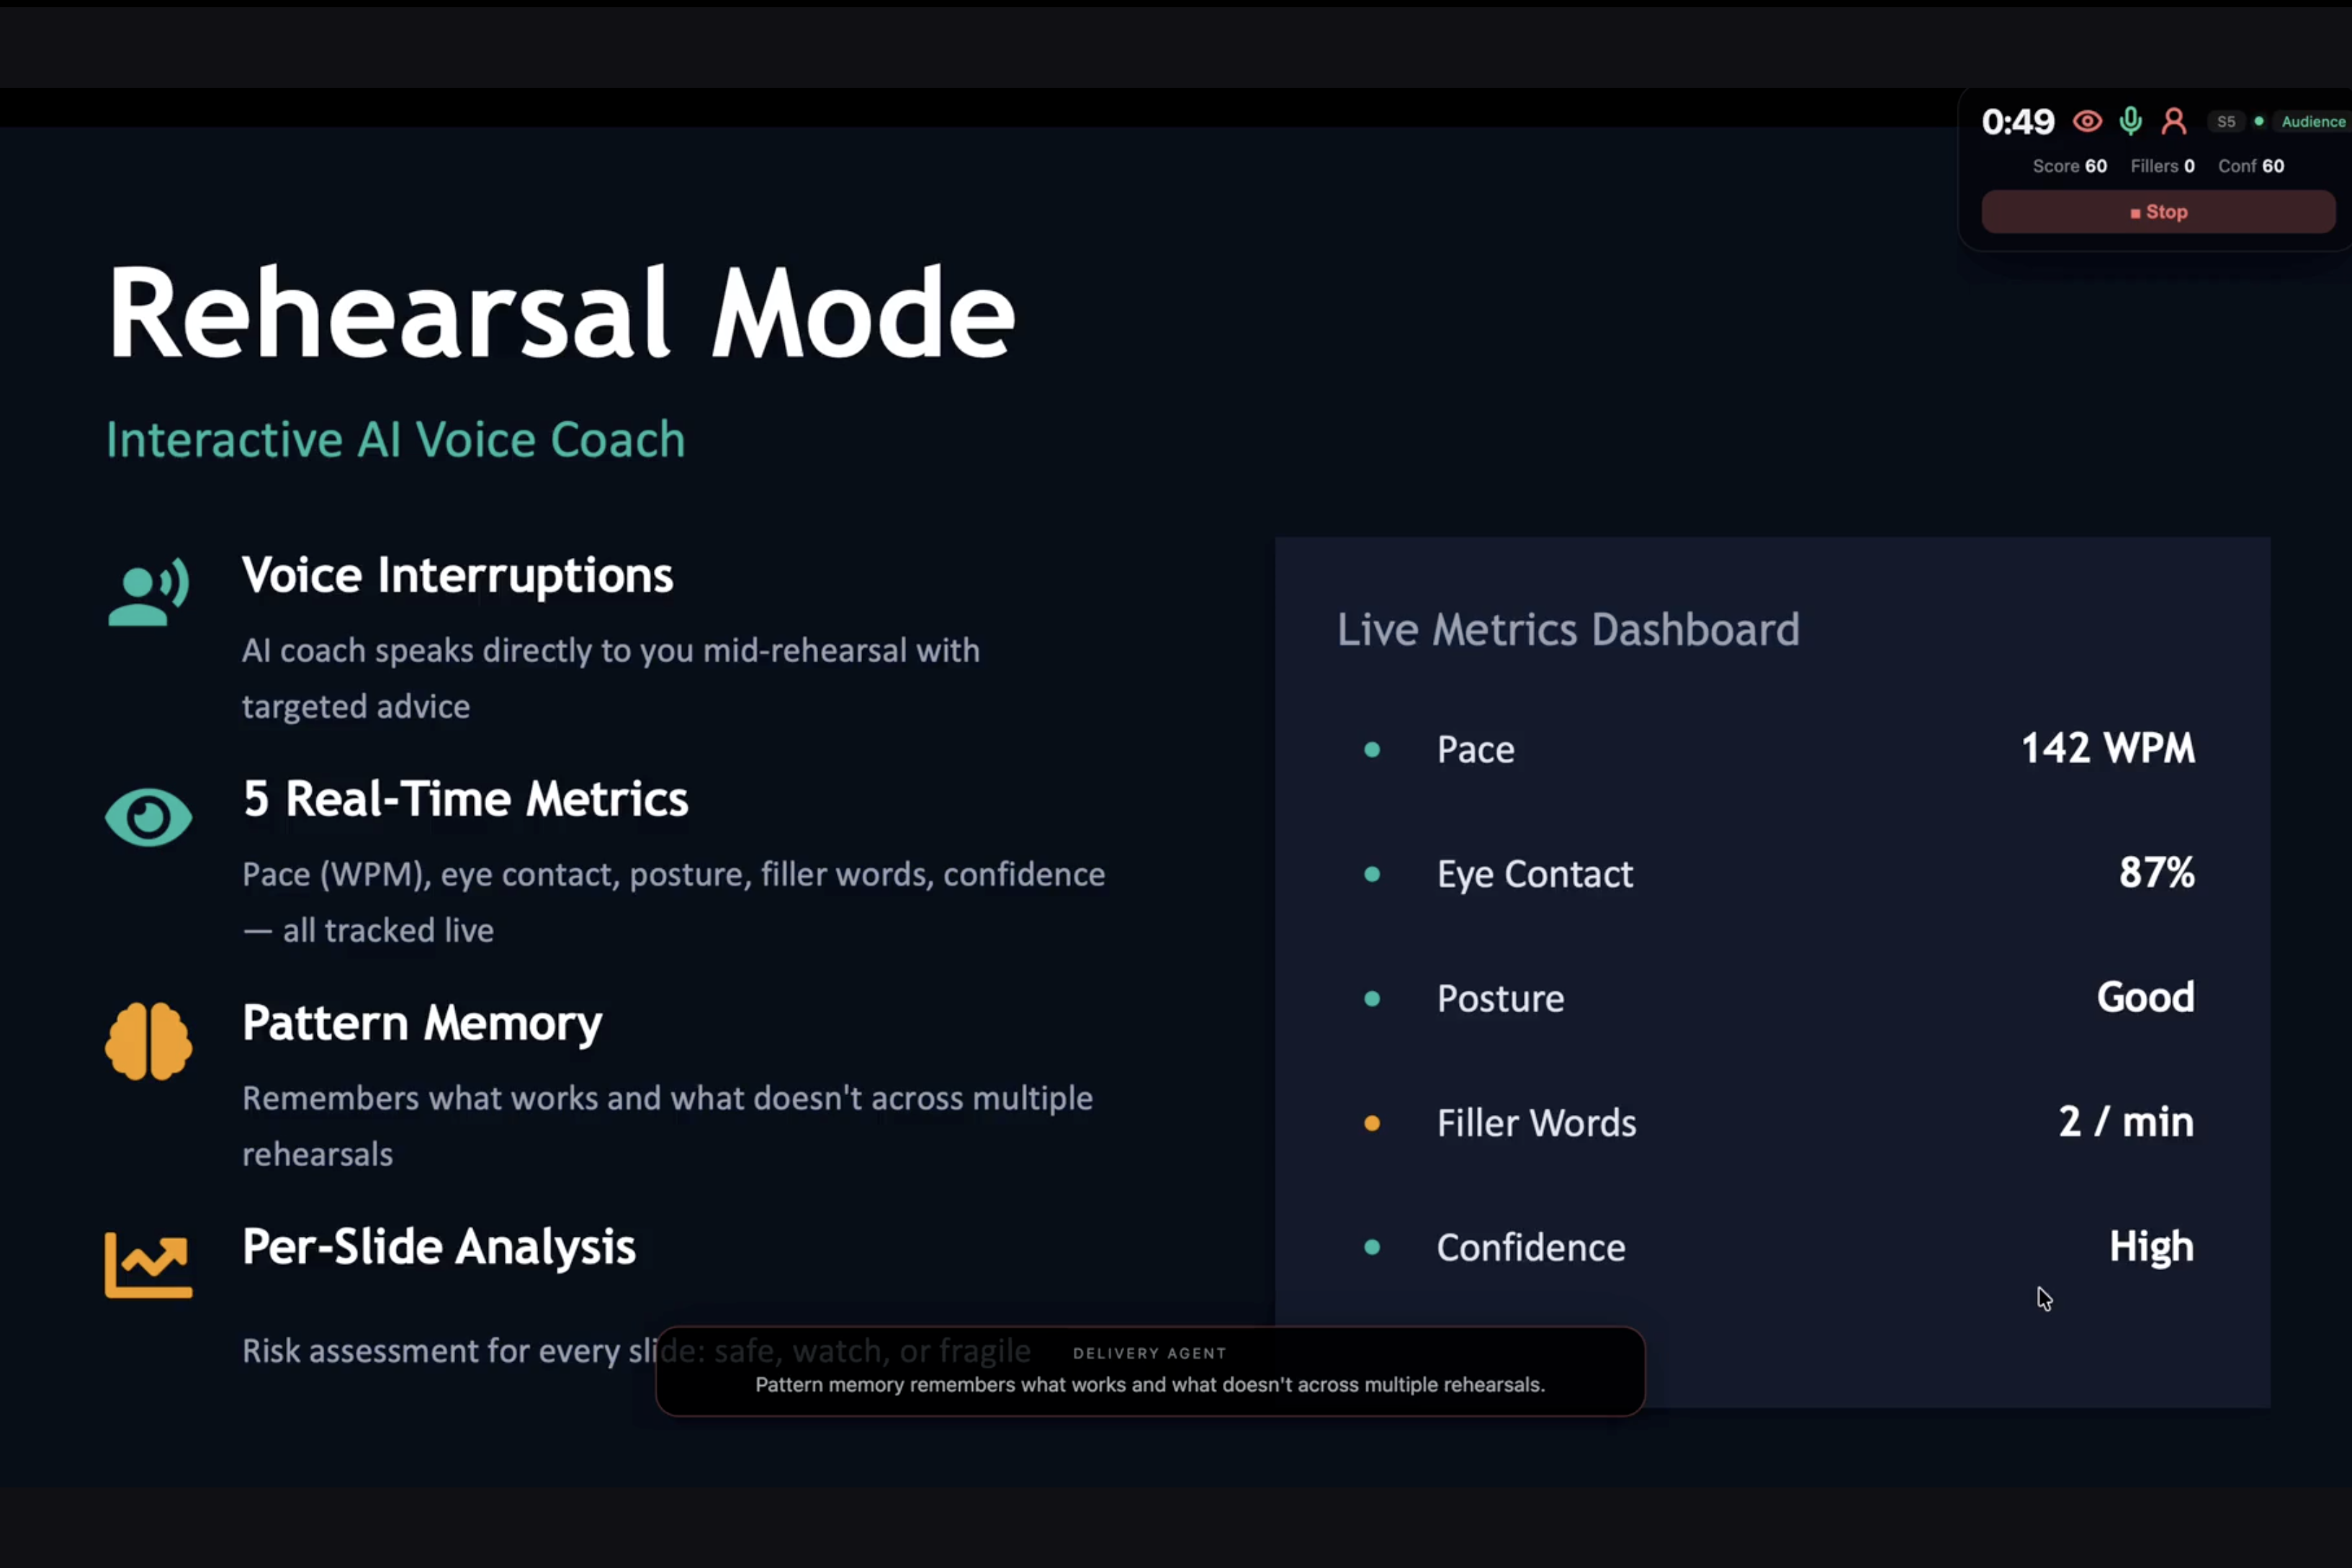The image size is (2352, 1568).
Task: Click the green dot beside Eye Contact
Action: (x=1372, y=875)
